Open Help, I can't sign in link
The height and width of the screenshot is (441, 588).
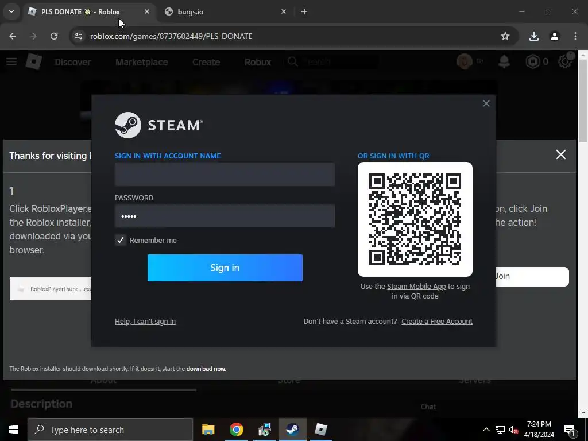[x=145, y=322]
